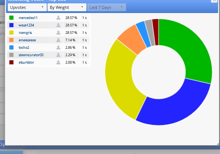Open the By Weight dropdown
This screenshot has width=220, height=154.
click(x=67, y=7)
